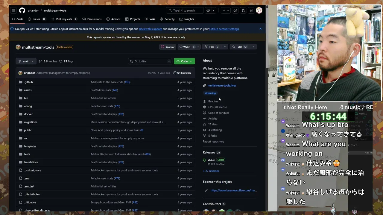Open the 121 Commits history
383x215 pixels.
pos(182,73)
